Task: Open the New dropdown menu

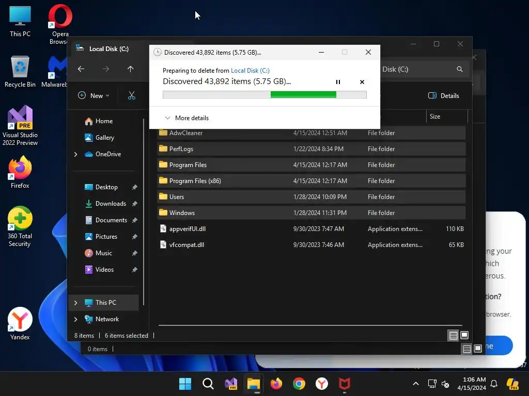Action: 94,95
